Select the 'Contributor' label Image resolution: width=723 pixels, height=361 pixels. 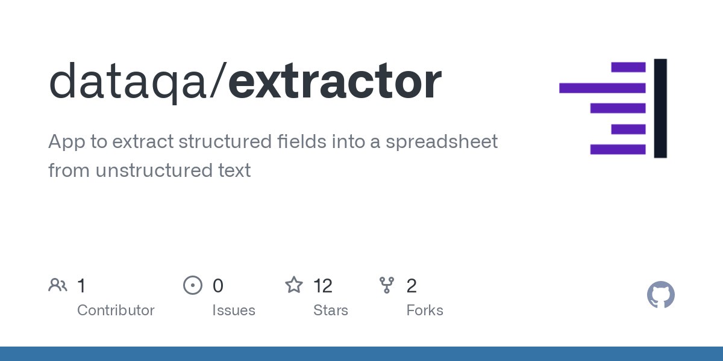pyautogui.click(x=116, y=310)
